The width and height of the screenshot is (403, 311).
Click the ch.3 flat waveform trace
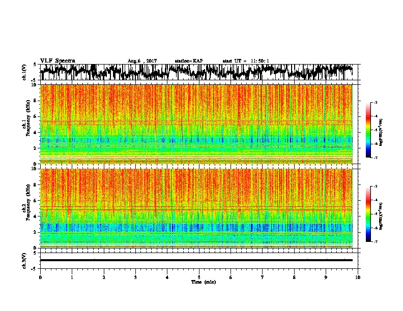(x=196, y=260)
